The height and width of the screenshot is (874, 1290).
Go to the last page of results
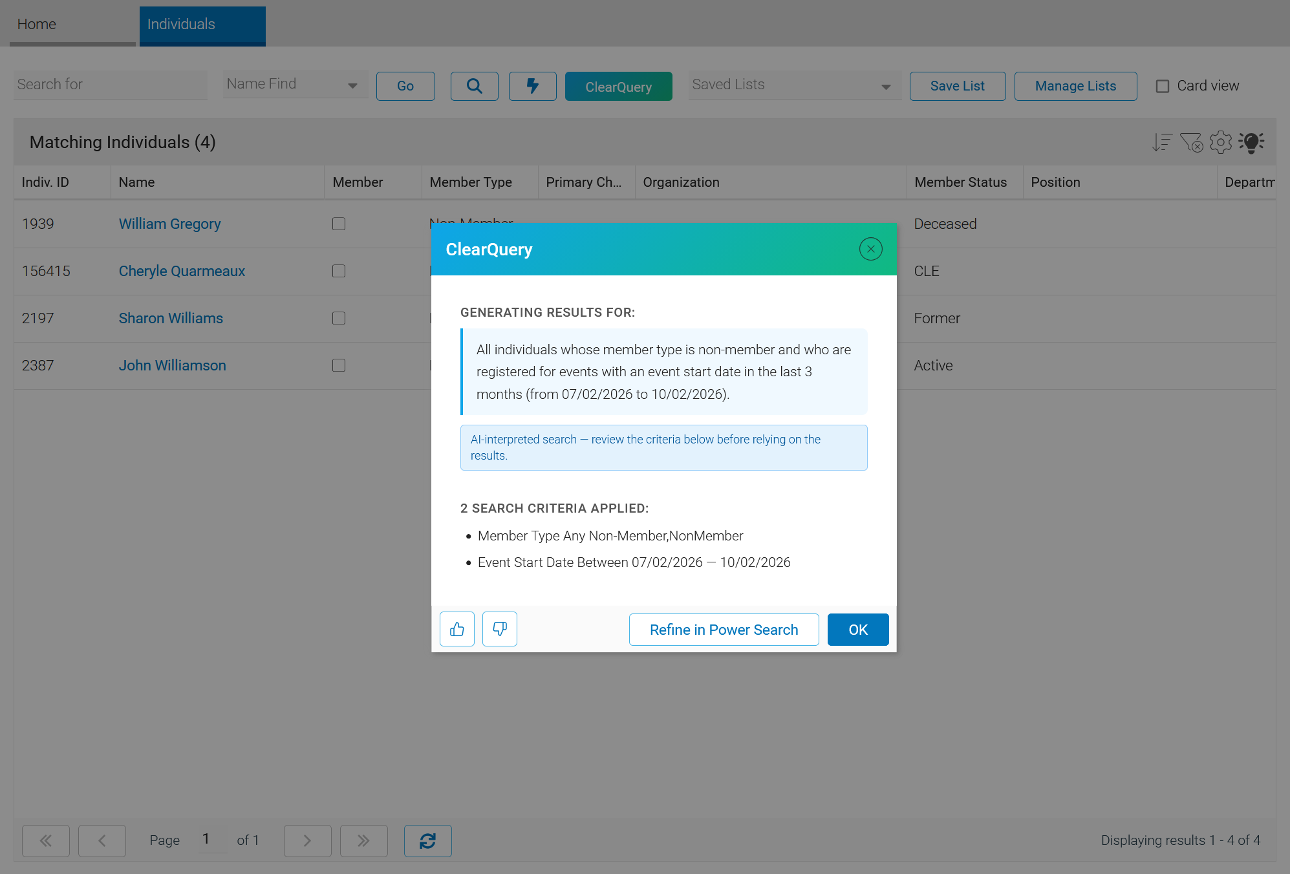[x=364, y=840]
